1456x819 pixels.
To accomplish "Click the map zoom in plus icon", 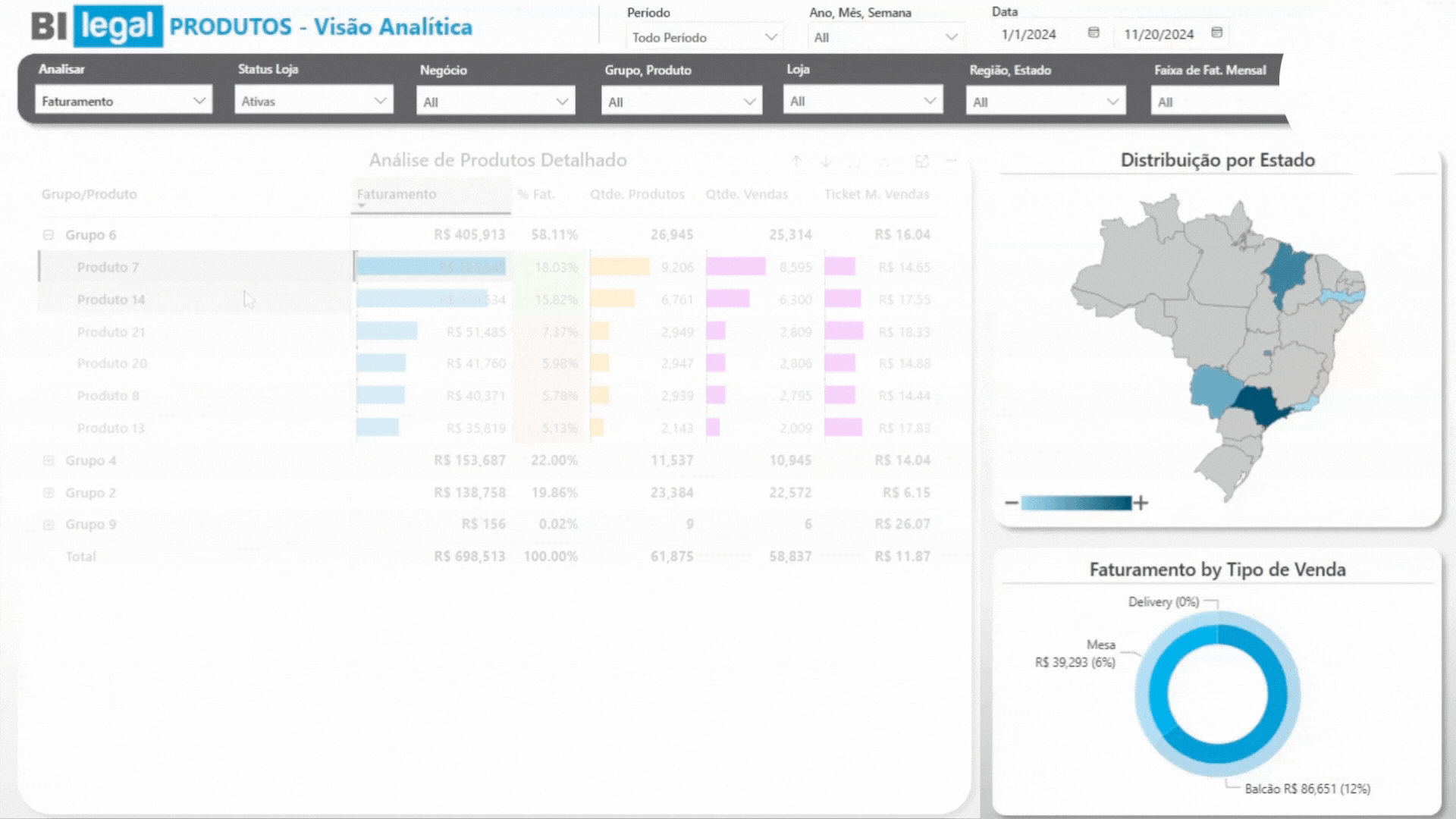I will (x=1141, y=503).
